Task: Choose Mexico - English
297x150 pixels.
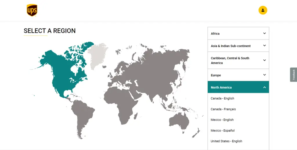Action: tap(222, 120)
